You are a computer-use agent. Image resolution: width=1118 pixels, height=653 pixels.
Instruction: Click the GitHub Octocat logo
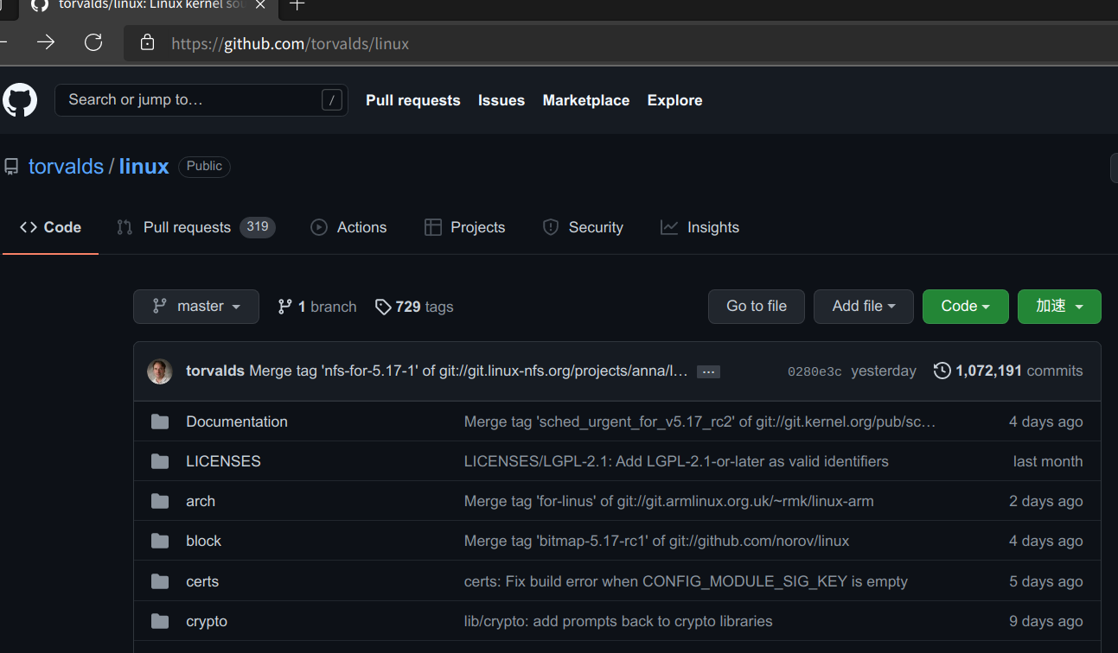(x=20, y=100)
